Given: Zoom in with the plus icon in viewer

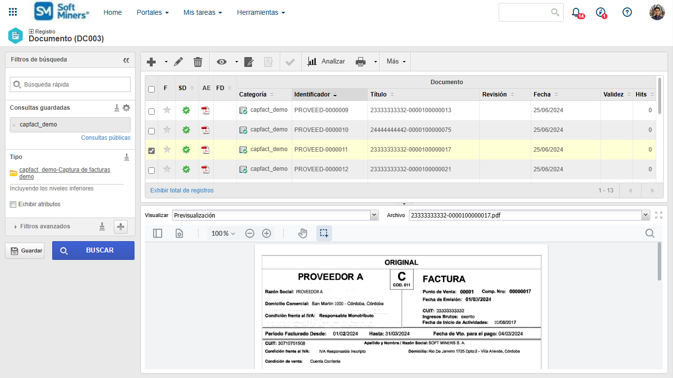Looking at the screenshot, I should [267, 233].
